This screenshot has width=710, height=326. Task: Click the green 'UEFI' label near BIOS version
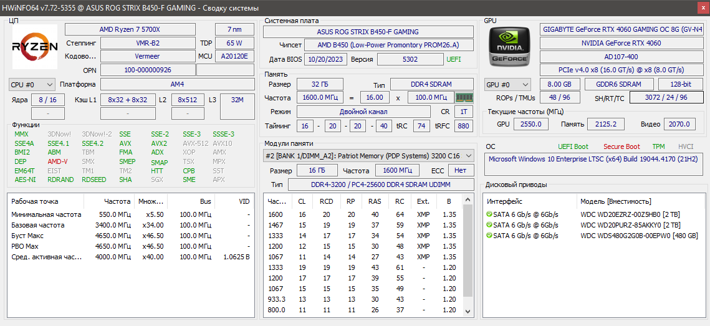(x=454, y=59)
